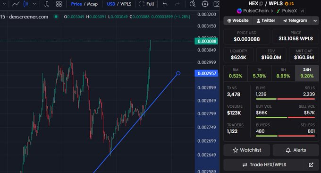This screenshot has height=173, width=321.
Task: Click the V1 version badge
Action: [x=302, y=11]
